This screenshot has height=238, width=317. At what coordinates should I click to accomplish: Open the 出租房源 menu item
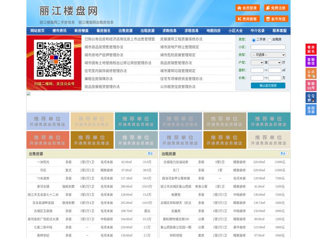[x=147, y=31]
